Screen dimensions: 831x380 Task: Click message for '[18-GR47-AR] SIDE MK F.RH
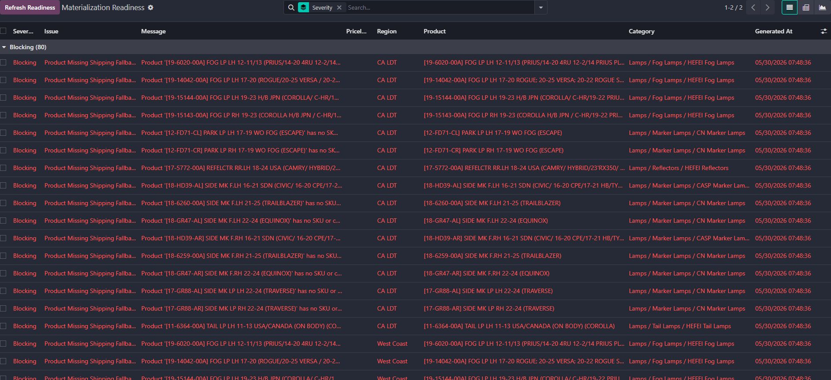coord(241,273)
